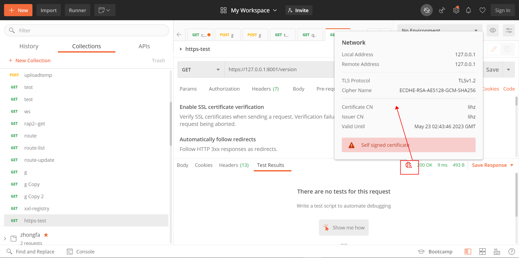
Task: Switch to the History tab
Action: [x=29, y=46]
